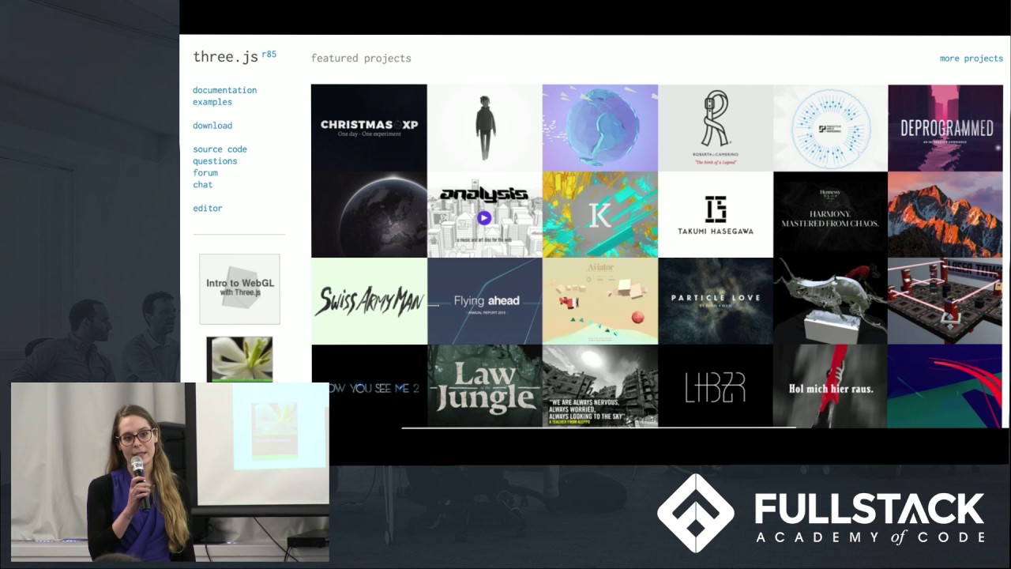The image size is (1011, 569).
Task: Click the download link
Action: coord(212,126)
